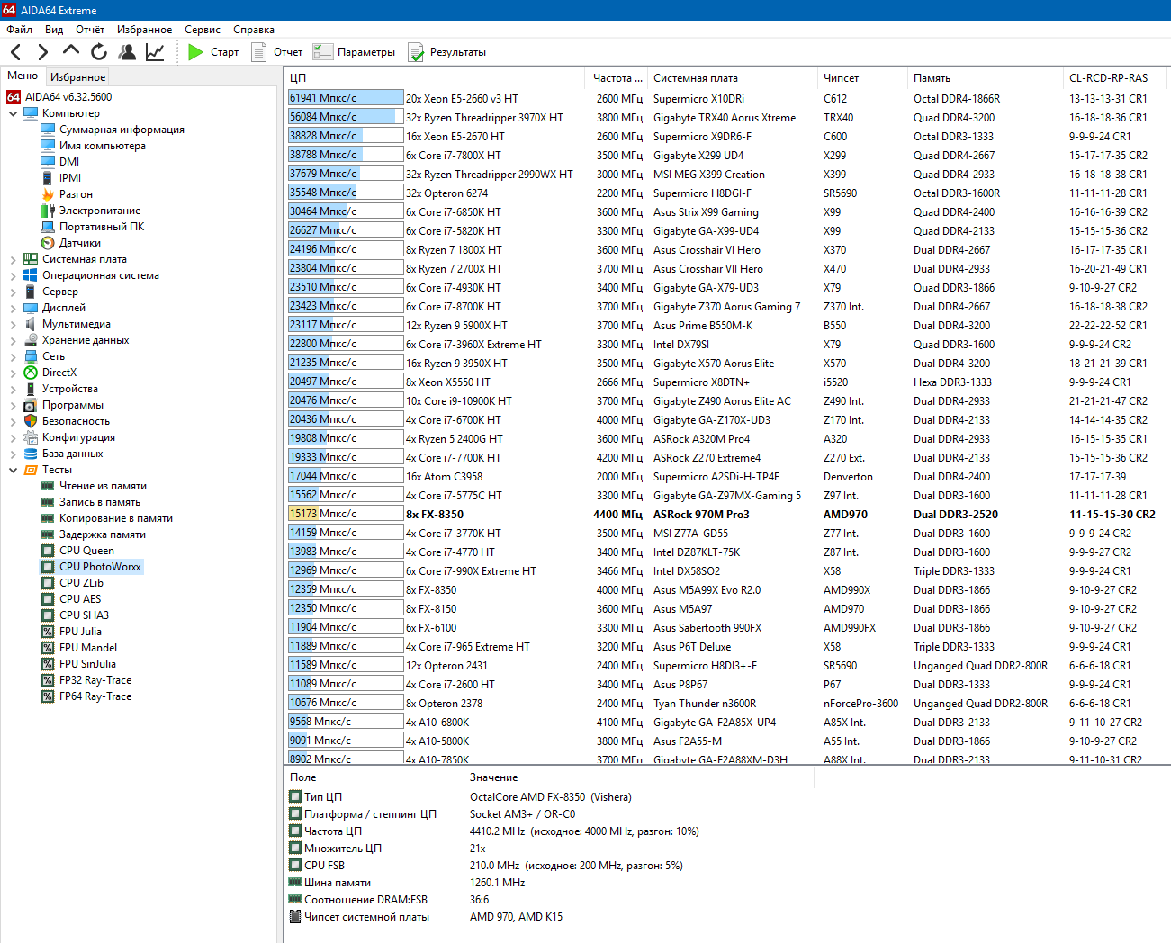The image size is (1171, 943).
Task: Start the benchmark with the Старт button
Action: (x=213, y=52)
